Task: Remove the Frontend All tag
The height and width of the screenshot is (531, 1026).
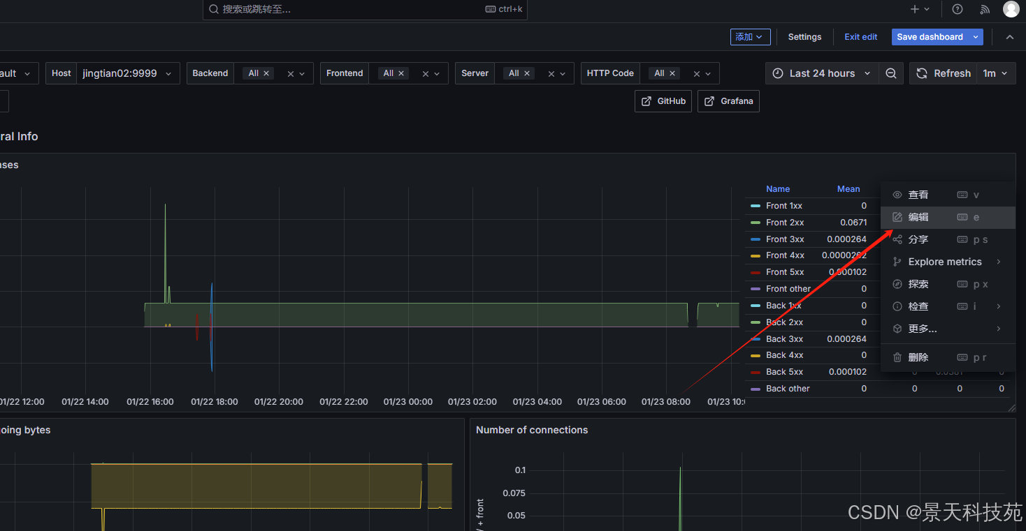Action: tap(401, 73)
